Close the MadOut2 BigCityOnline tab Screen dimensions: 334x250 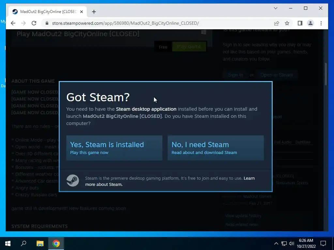tap(81, 12)
